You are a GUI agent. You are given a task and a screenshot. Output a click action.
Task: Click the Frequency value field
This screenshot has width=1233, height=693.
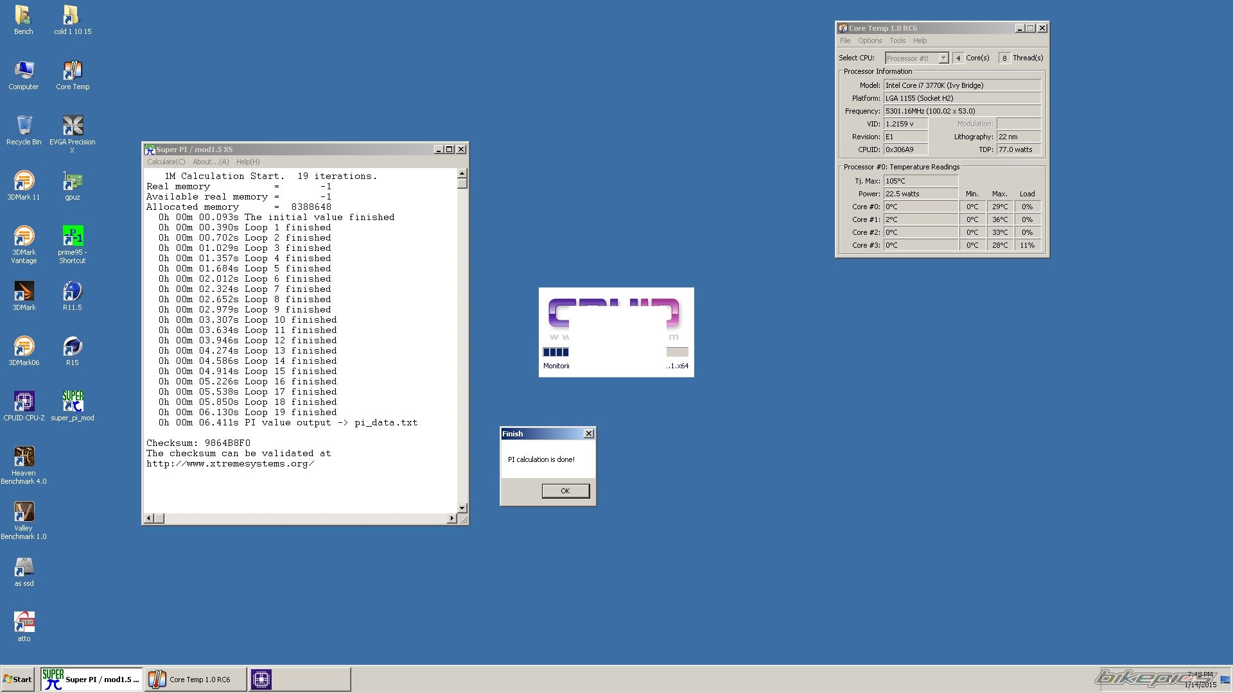(962, 111)
